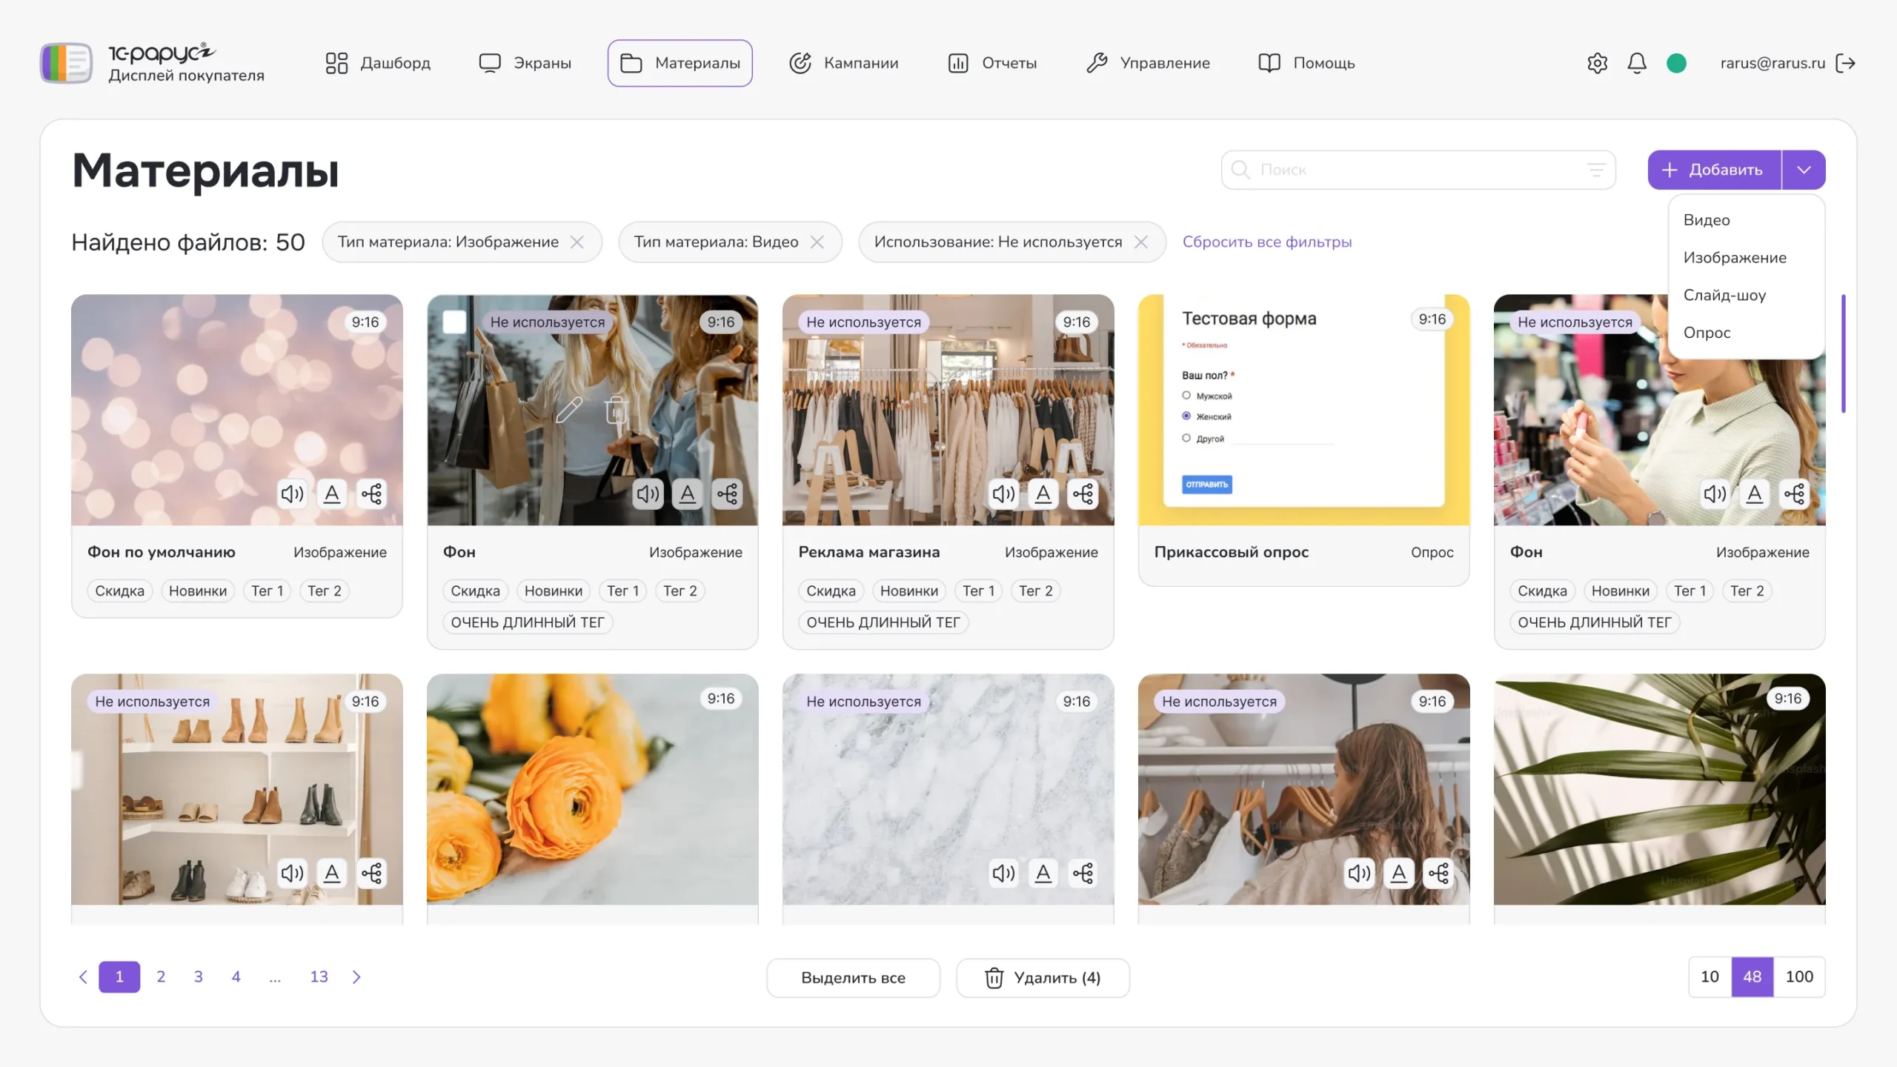
Task: Open the Кампании tab
Action: click(844, 63)
